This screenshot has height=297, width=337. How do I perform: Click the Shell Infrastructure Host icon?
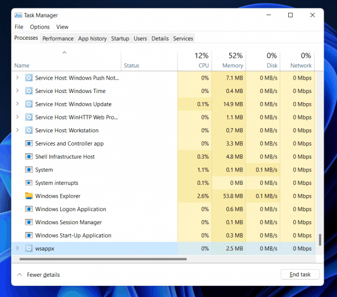pyautogui.click(x=29, y=157)
